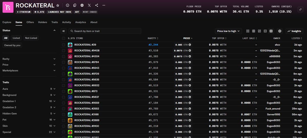The width and height of the screenshot is (307, 138).
Task: Click the marketplace icon next to ROCKATERAL #9408's price
Action: click(190, 51)
